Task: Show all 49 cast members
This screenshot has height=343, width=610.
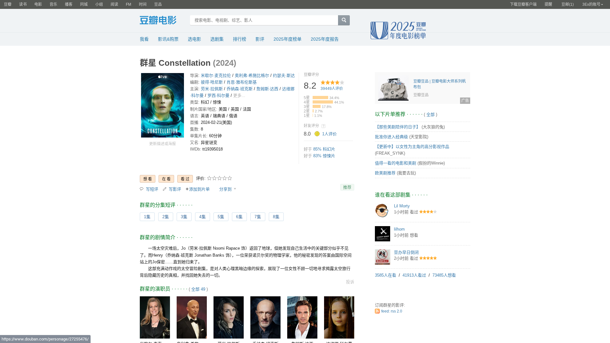Action: [198, 289]
